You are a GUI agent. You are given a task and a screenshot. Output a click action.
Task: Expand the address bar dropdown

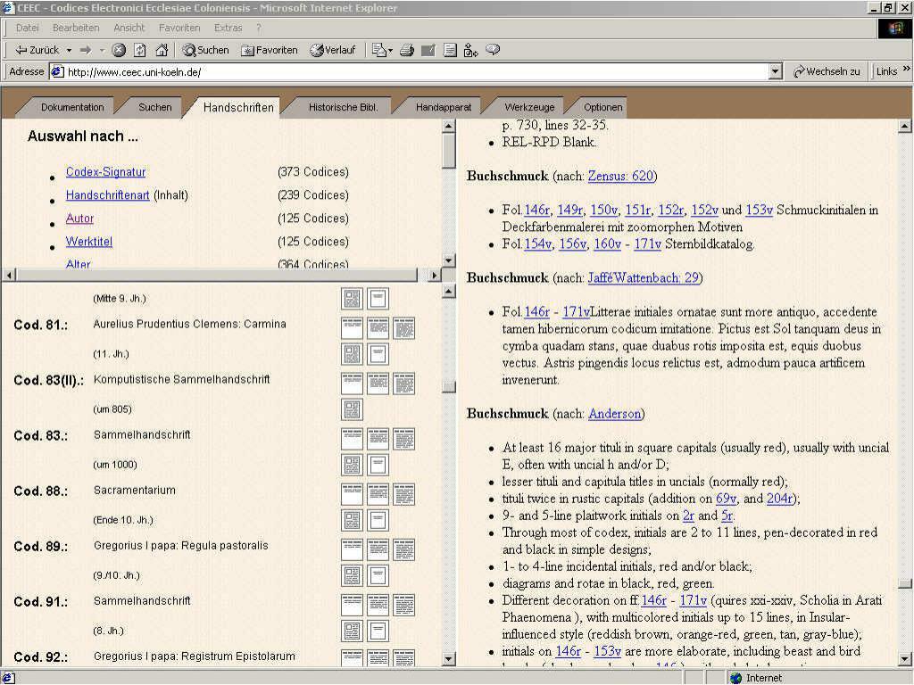(776, 71)
